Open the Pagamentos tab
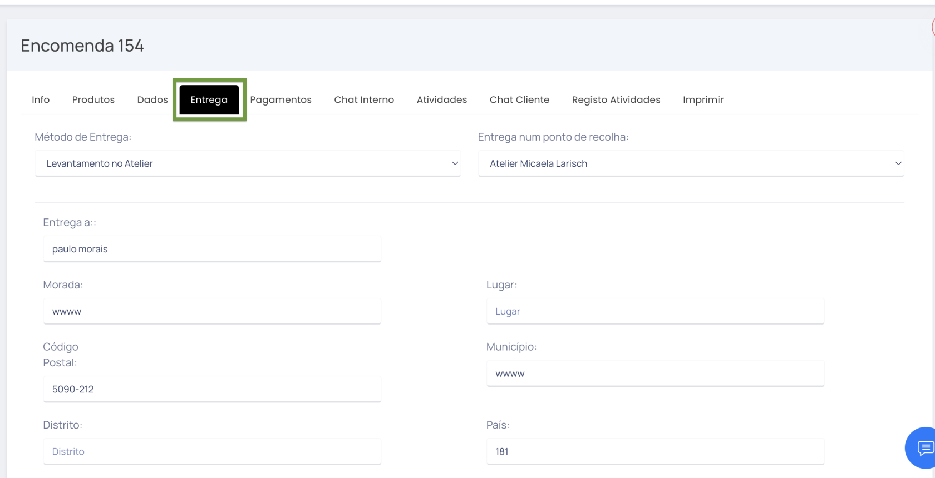 click(x=281, y=100)
